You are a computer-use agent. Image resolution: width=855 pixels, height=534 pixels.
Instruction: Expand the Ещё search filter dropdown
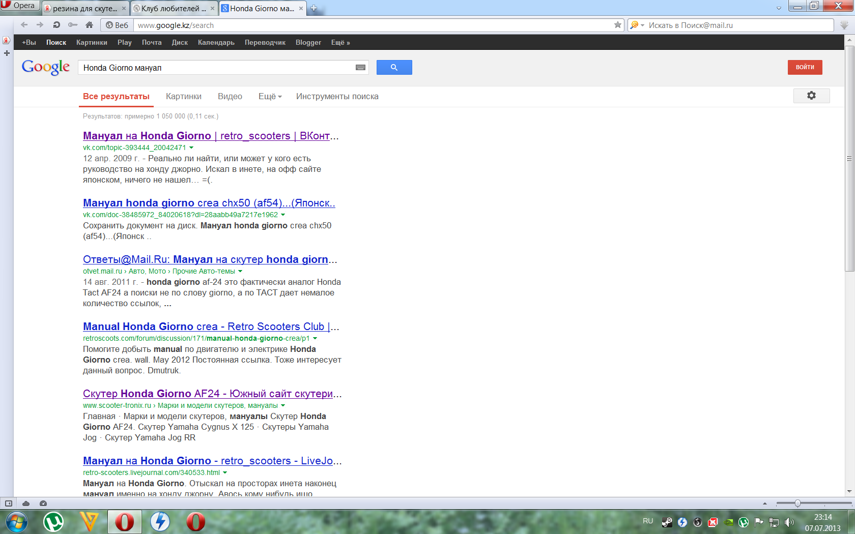click(x=270, y=97)
